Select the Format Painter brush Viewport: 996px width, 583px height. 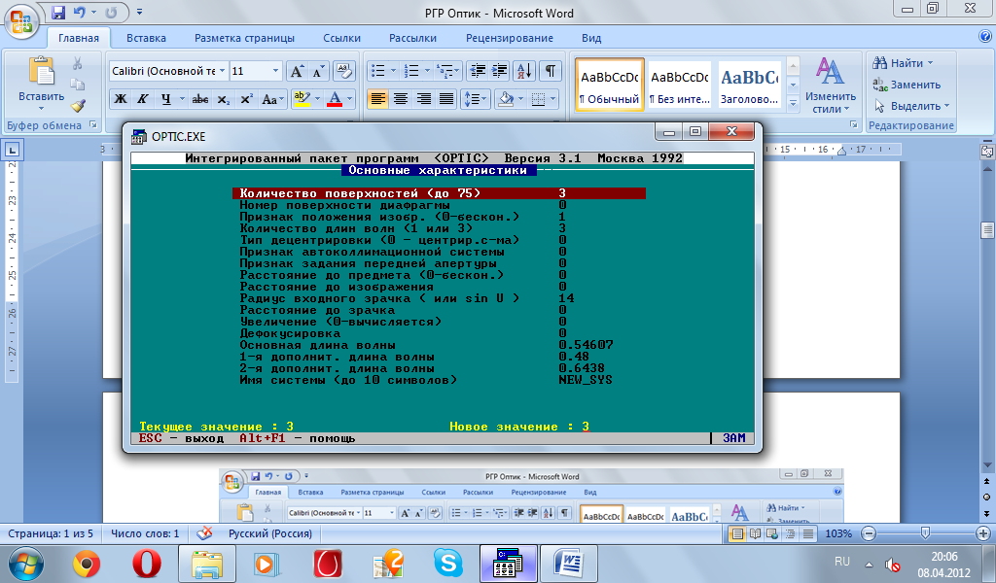coord(78,105)
